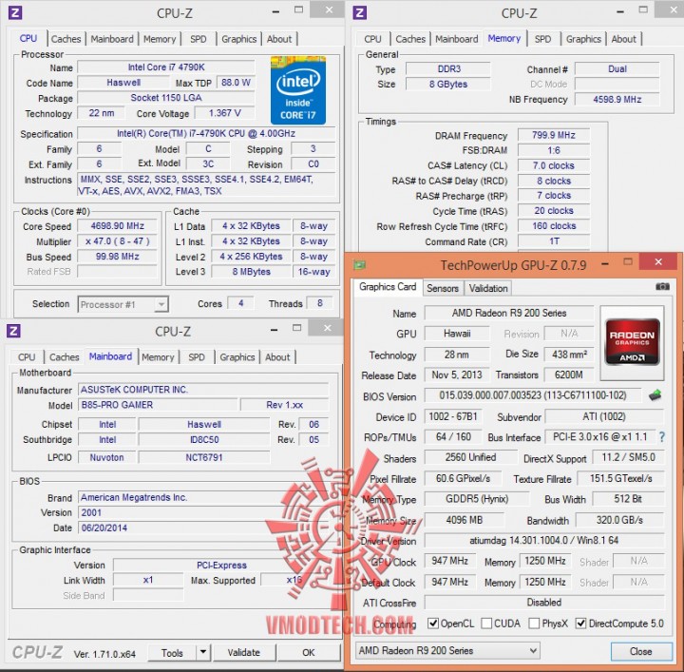Click the Bandwidth 320.0 GB/s value

click(619, 520)
